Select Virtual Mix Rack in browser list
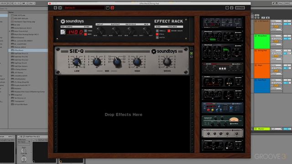 pyautogui.click(x=21, y=104)
